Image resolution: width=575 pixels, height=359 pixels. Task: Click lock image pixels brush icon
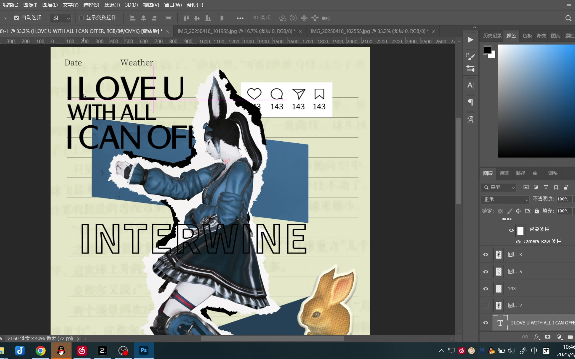click(509, 211)
